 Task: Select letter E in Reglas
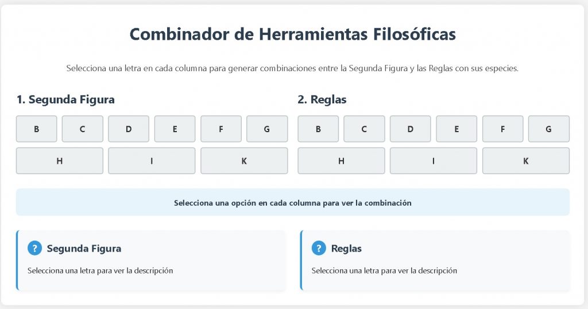457,129
